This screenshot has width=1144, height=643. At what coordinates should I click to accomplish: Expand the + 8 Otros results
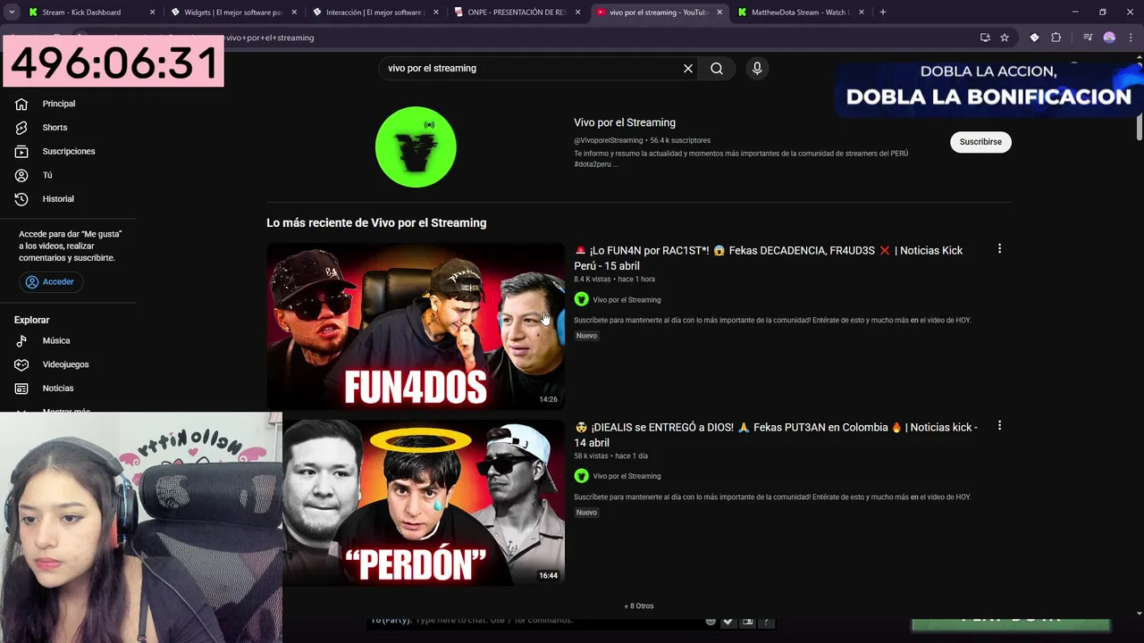click(x=639, y=606)
